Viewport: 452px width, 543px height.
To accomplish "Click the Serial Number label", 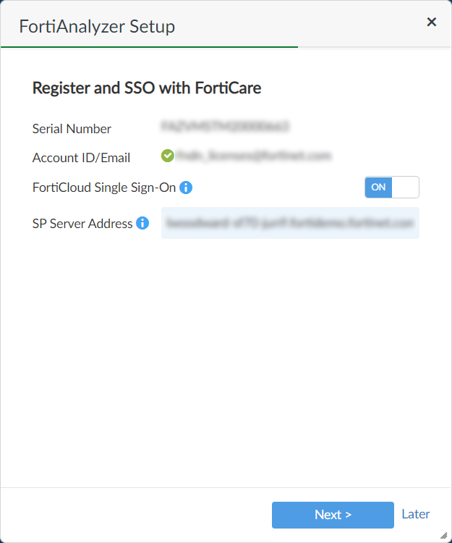I will [72, 129].
